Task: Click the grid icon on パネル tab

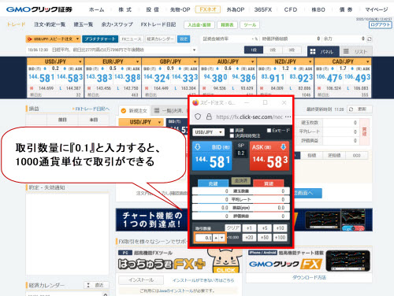Action: (313, 51)
